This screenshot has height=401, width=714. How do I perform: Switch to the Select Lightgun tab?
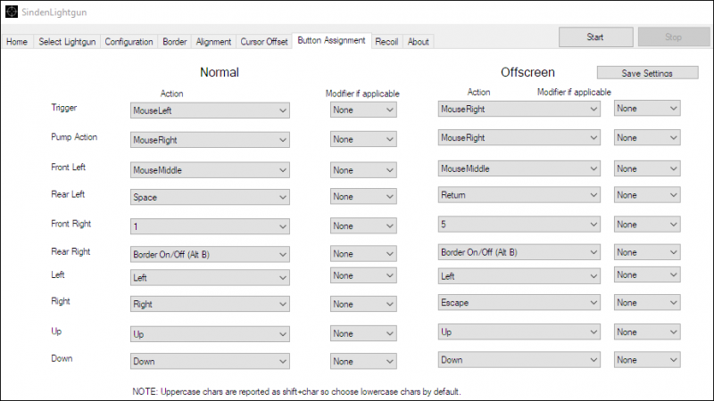click(x=67, y=42)
